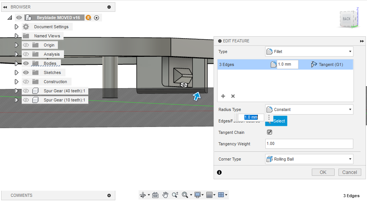367x201 pixels.
Task: Cancel the Edit Feature dialog
Action: tap(350, 172)
